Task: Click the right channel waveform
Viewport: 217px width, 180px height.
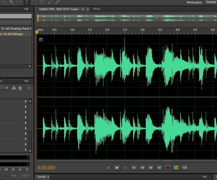Action: [127, 129]
